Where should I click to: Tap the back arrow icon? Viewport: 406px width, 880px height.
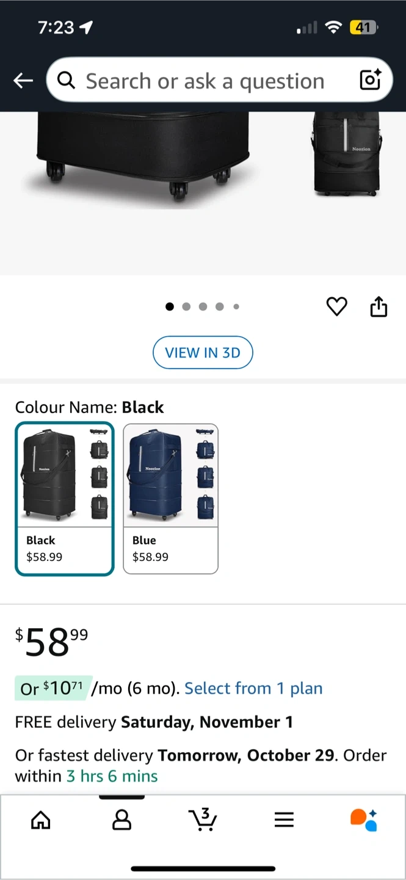[x=23, y=80]
